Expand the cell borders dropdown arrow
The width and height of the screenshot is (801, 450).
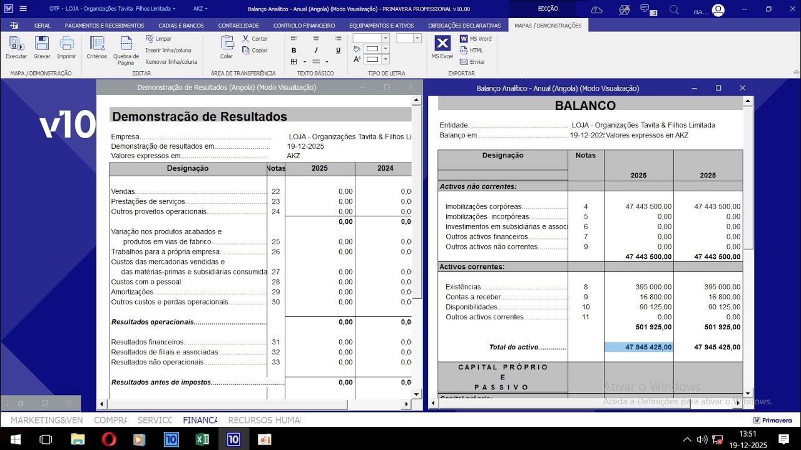pos(305,62)
